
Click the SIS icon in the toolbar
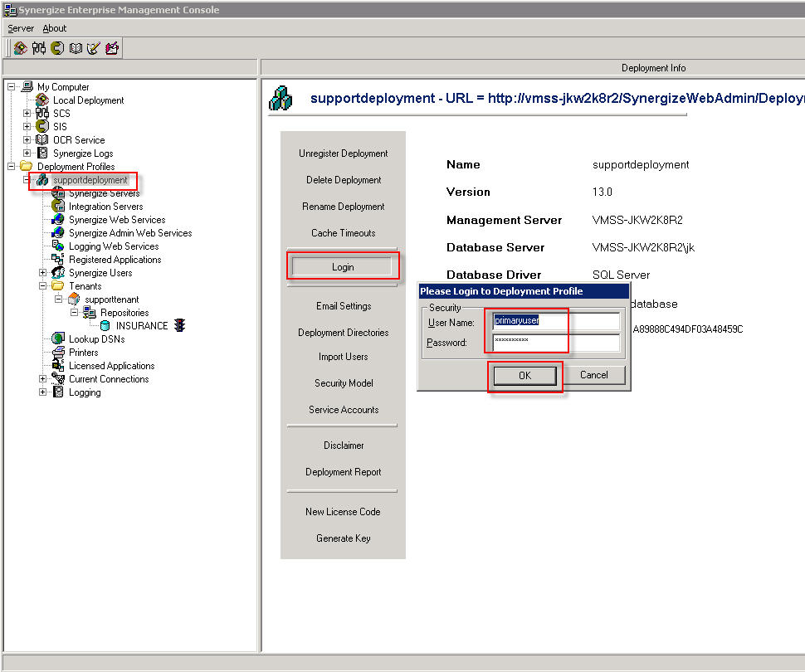[x=57, y=48]
